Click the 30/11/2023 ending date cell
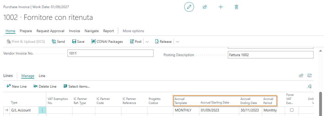The image size is (324, 116). pyautogui.click(x=250, y=110)
